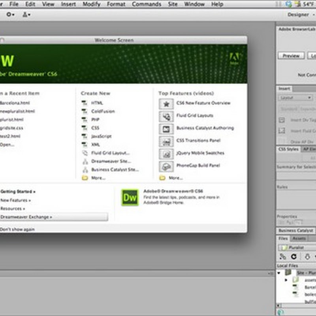Open the Layout category dropdown in Insert panel
This screenshot has height=316, width=316.
[295, 98]
